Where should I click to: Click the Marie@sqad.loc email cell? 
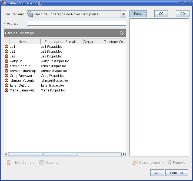click(x=53, y=90)
